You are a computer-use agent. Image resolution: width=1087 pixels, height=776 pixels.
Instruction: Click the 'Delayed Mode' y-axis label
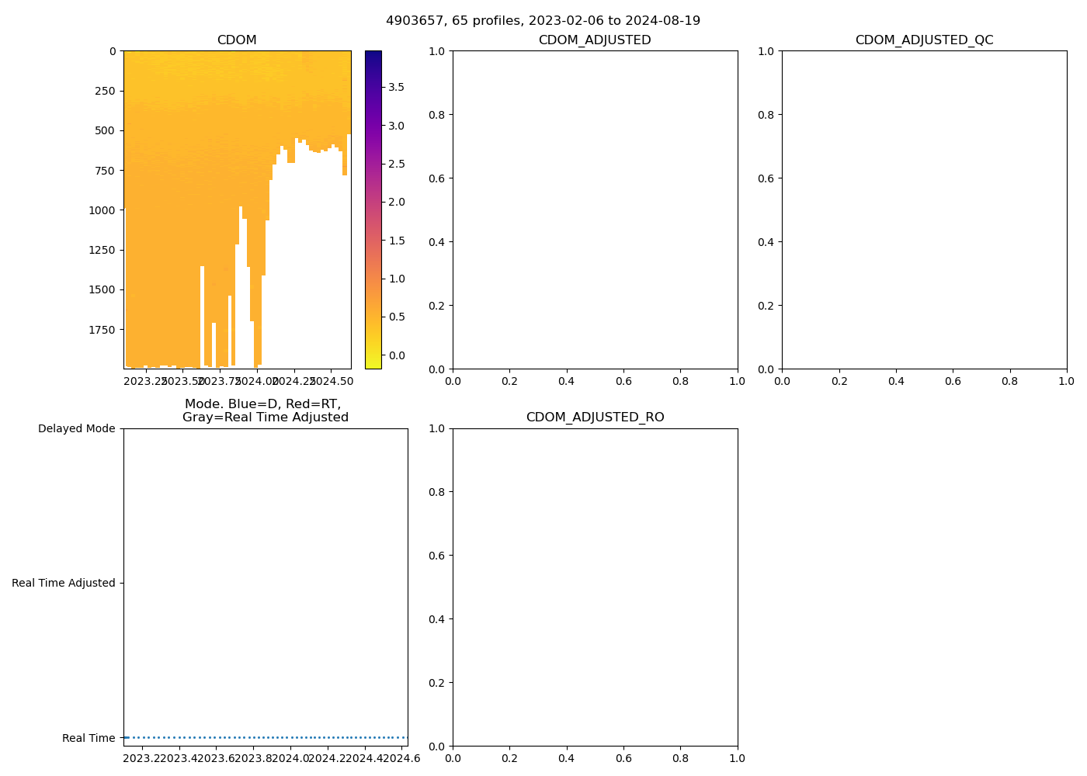pos(76,428)
